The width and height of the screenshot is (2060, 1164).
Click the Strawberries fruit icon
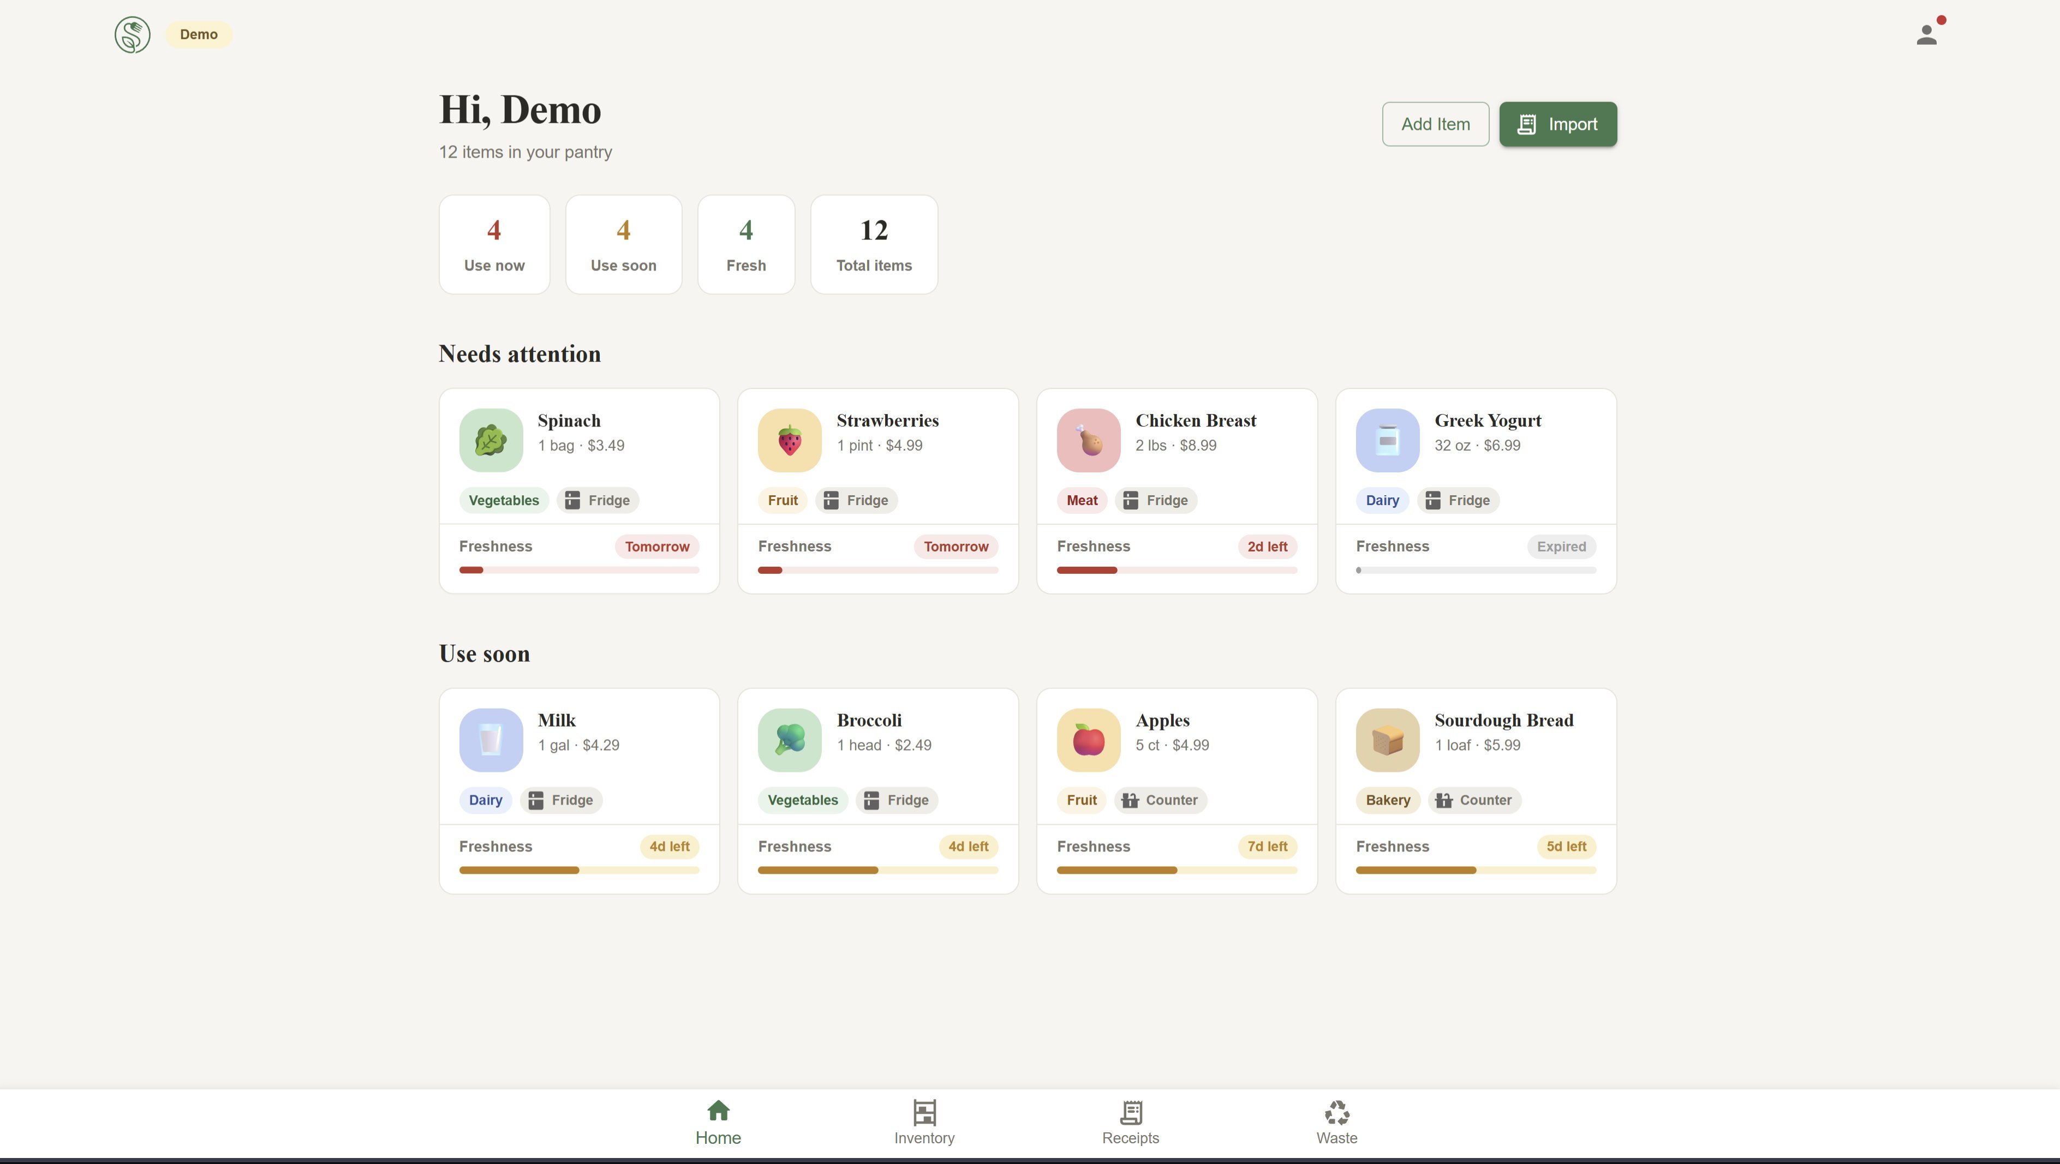789,441
